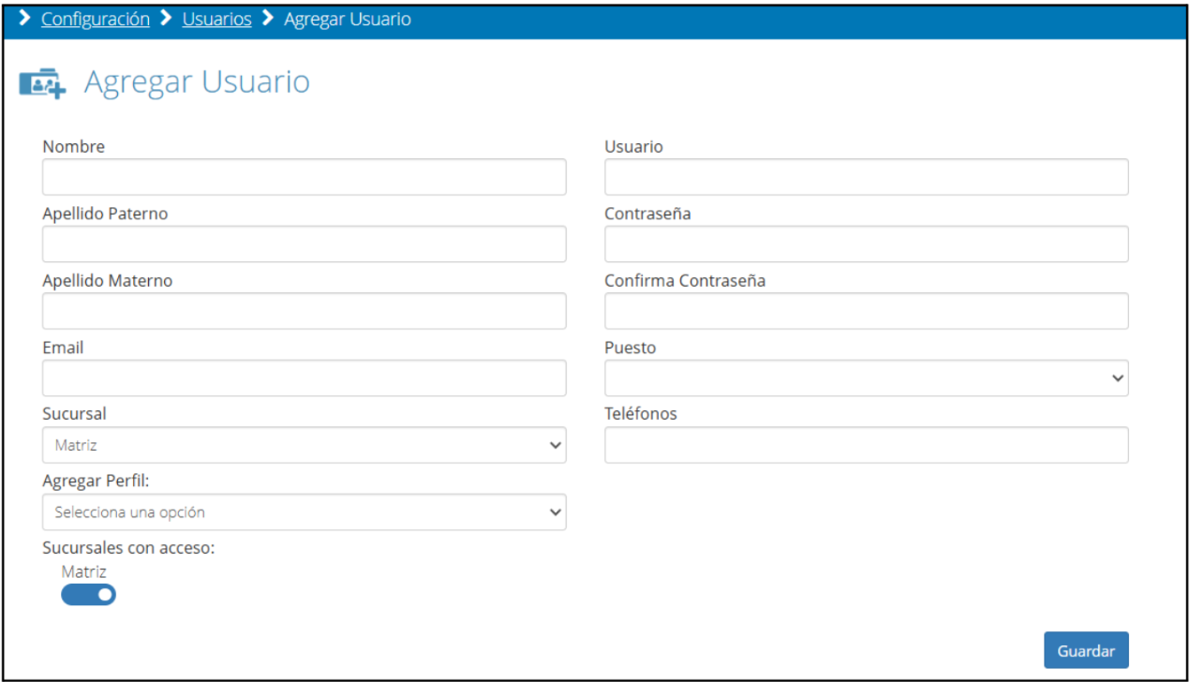Click the Agregar Usuario header icon
Viewport: 1190px width, 682px height.
point(43,83)
